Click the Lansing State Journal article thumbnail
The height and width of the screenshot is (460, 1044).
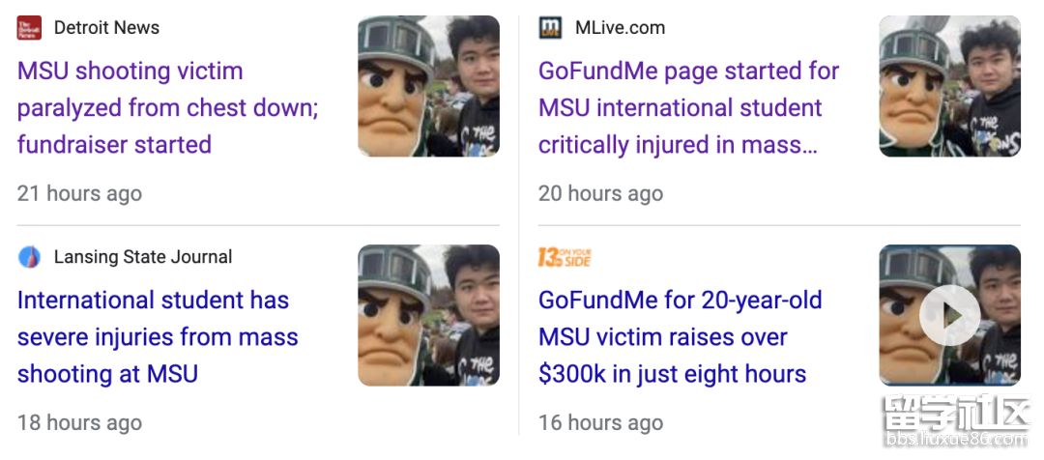428,315
